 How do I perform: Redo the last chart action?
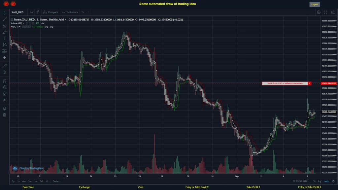(x=88, y=12)
